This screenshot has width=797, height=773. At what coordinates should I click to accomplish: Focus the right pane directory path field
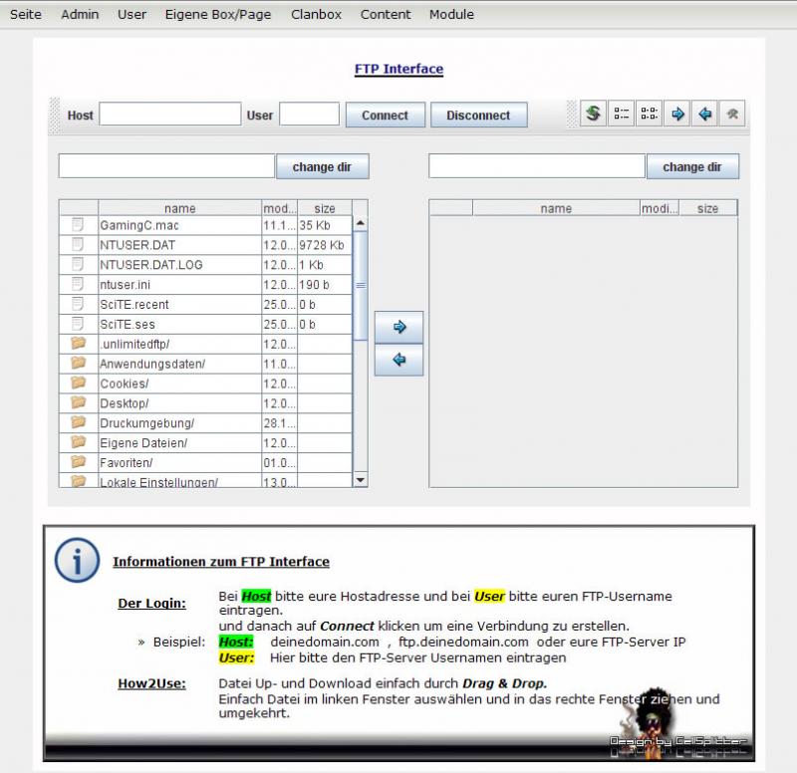click(x=537, y=166)
